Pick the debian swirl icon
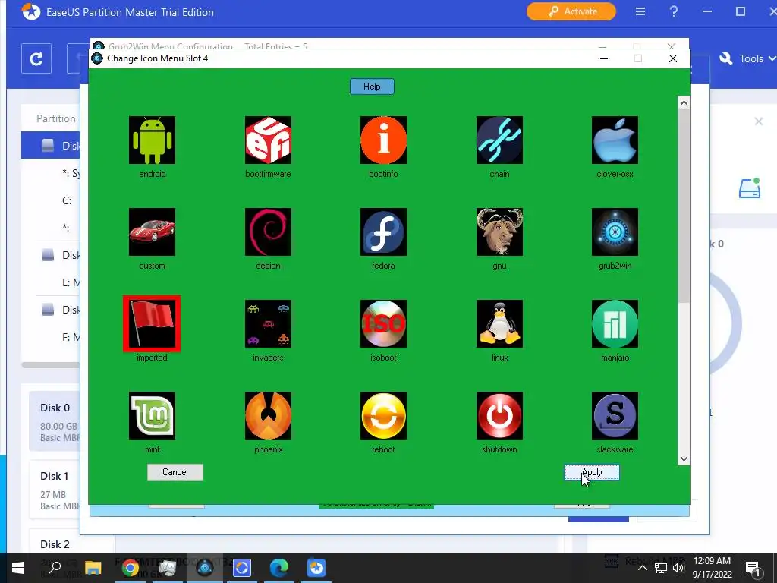 268,232
